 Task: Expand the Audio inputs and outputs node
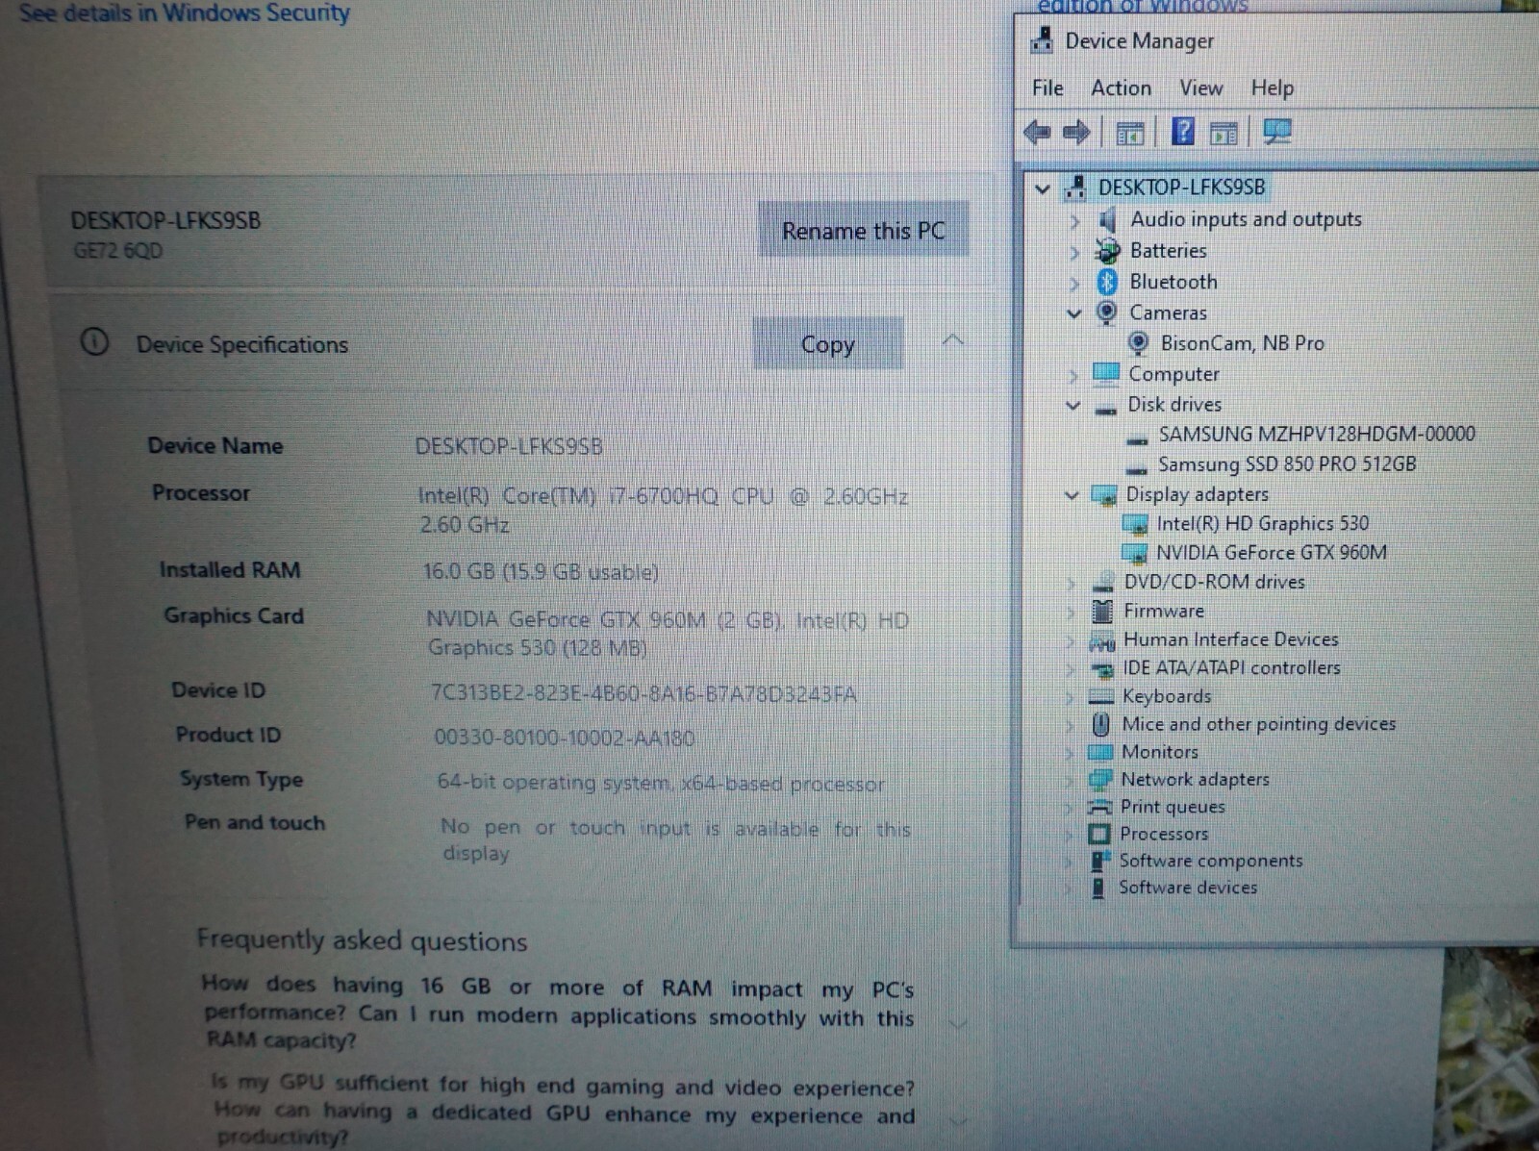(1074, 221)
